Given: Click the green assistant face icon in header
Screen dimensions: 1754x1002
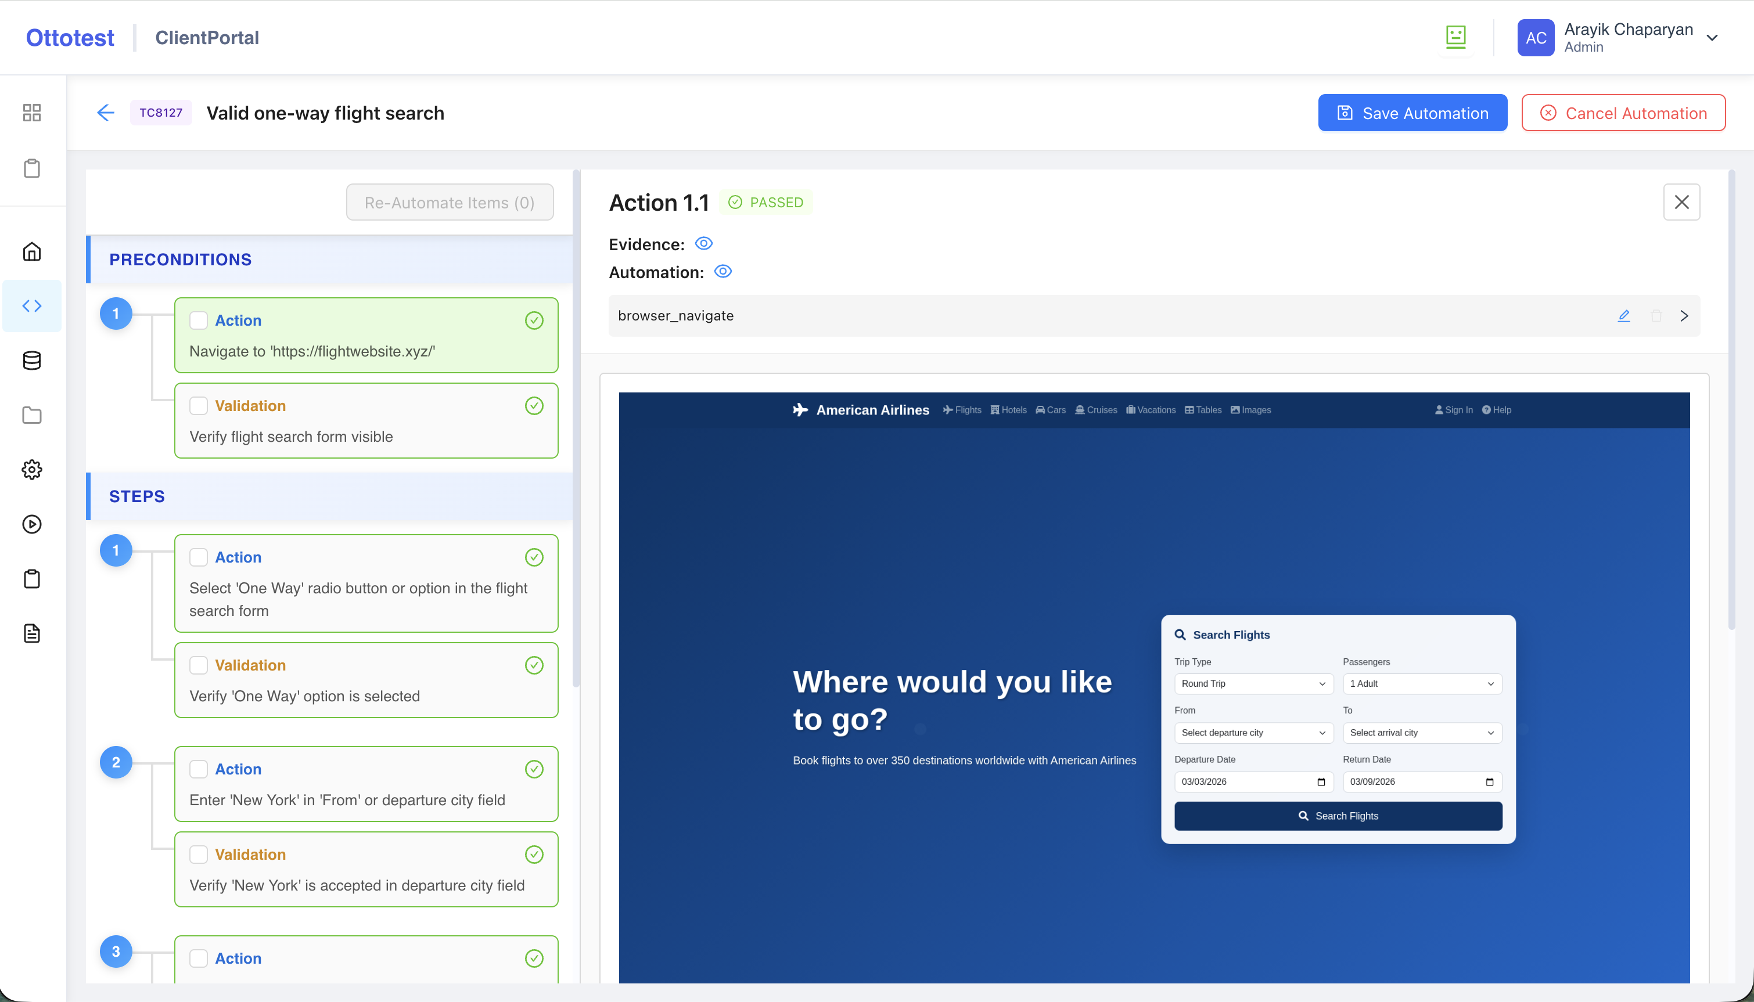Looking at the screenshot, I should click(x=1455, y=37).
